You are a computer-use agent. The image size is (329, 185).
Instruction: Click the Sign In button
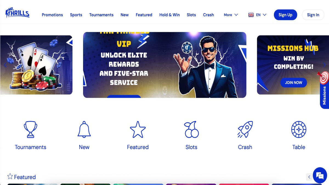click(313, 15)
